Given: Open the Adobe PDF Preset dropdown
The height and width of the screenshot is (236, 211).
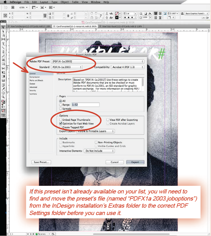Looking at the screenshot, I should 97,61.
